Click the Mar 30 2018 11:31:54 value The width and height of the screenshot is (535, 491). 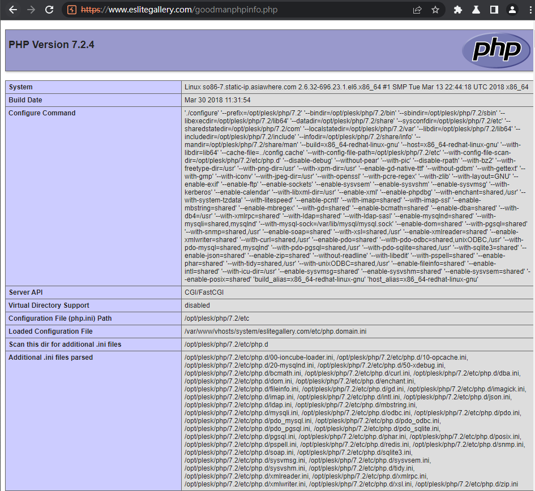click(x=217, y=100)
